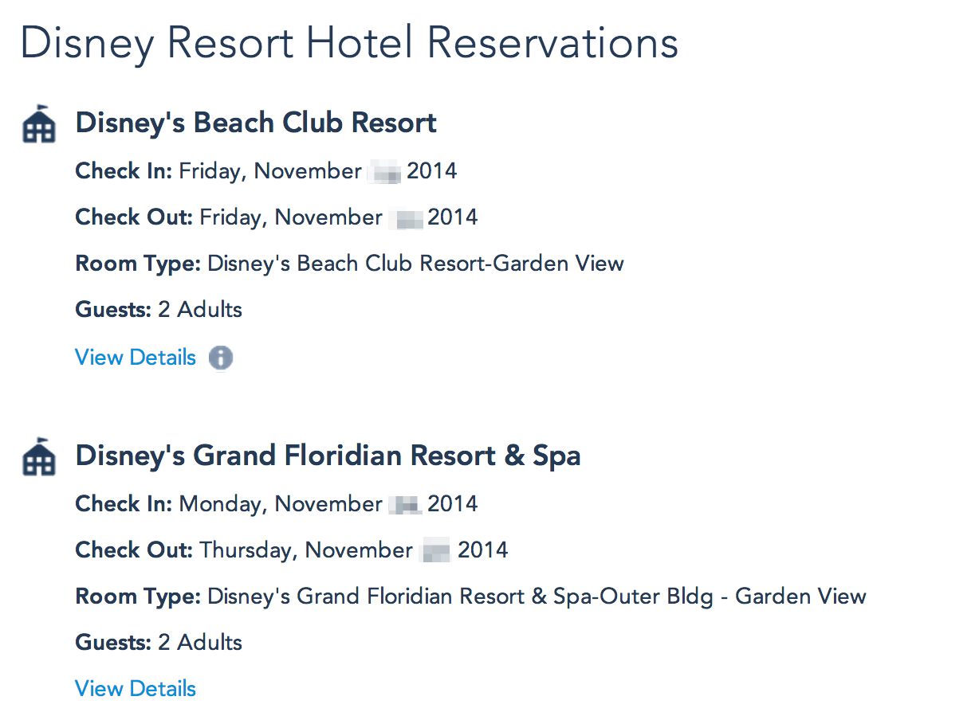Click the blurred Beach Club check-in day

[384, 172]
